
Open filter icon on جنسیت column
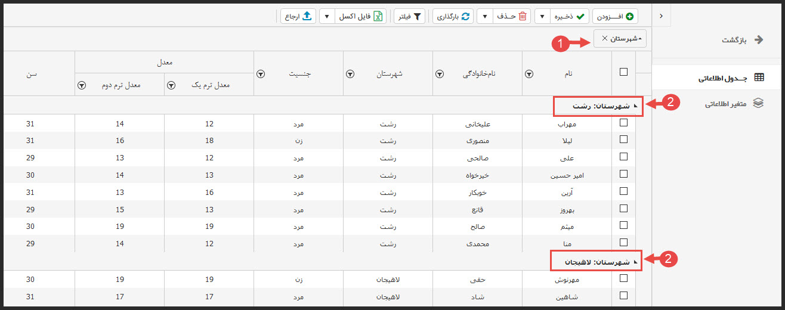[261, 74]
